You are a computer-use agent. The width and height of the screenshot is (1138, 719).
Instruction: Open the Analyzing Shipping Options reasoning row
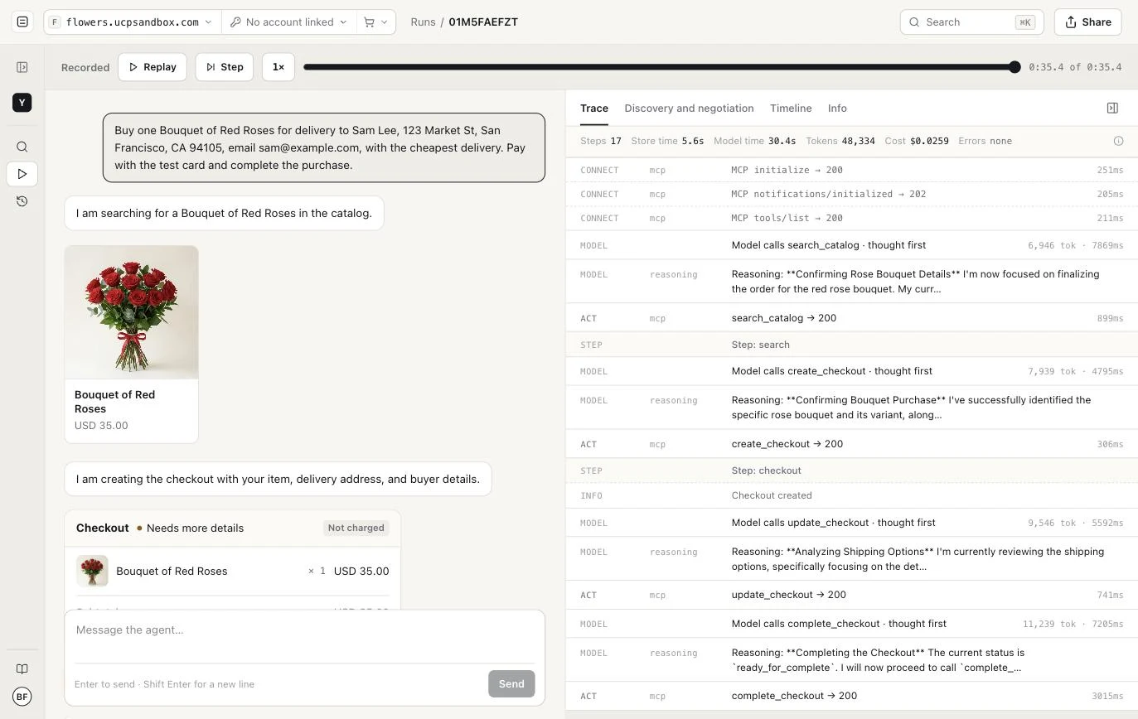(851, 559)
